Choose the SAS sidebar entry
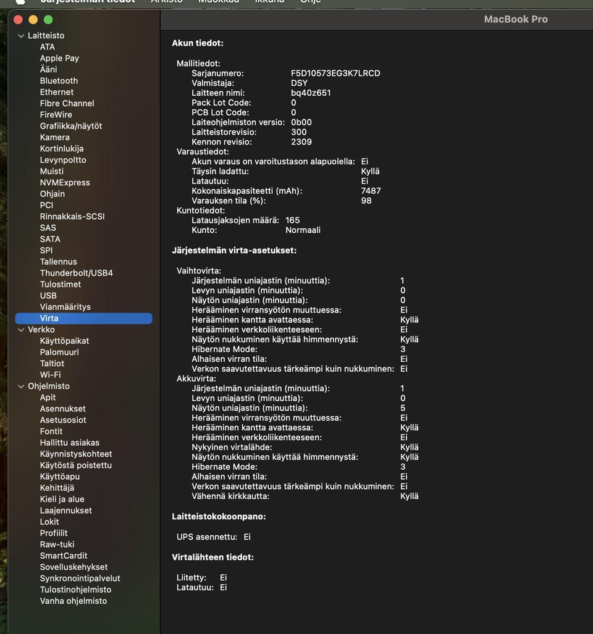The width and height of the screenshot is (593, 634). click(x=48, y=228)
